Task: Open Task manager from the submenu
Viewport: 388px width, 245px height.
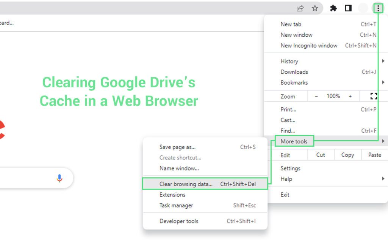Action: [x=205, y=205]
